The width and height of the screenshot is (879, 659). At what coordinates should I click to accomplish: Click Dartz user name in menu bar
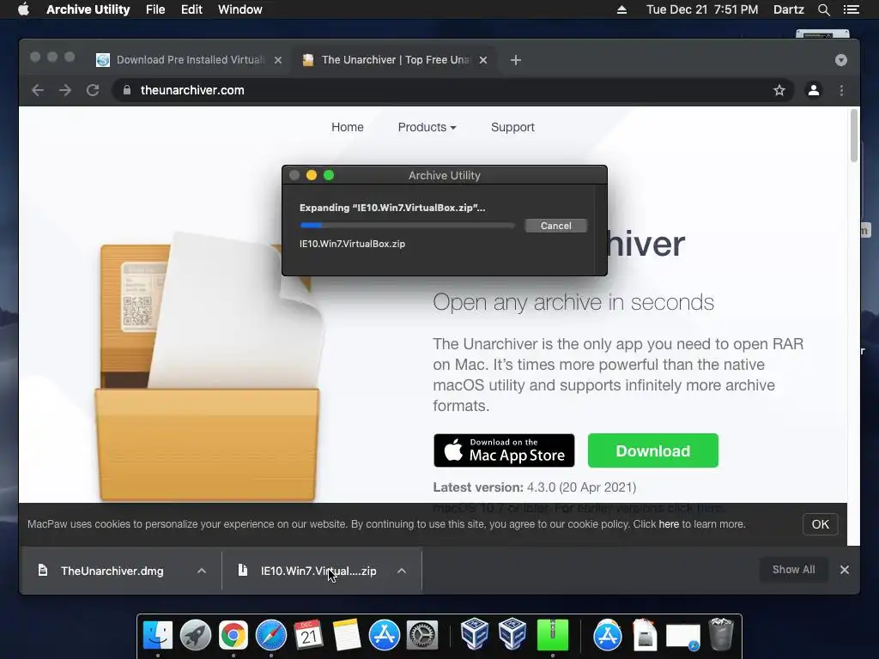(788, 9)
